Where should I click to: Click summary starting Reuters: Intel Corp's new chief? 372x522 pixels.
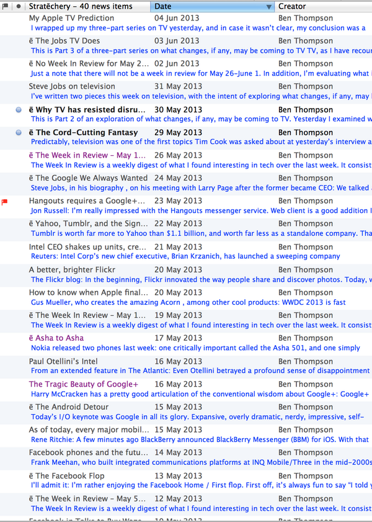(185, 256)
